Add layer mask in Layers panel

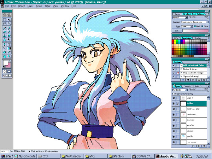pos(194,146)
